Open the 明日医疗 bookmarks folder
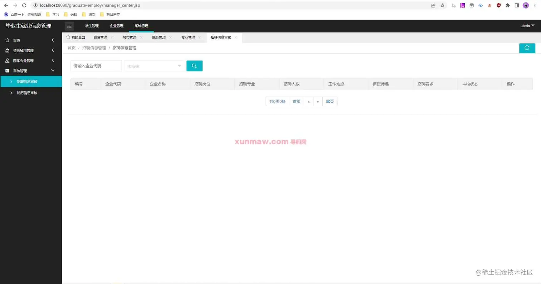This screenshot has width=541, height=284. click(110, 15)
